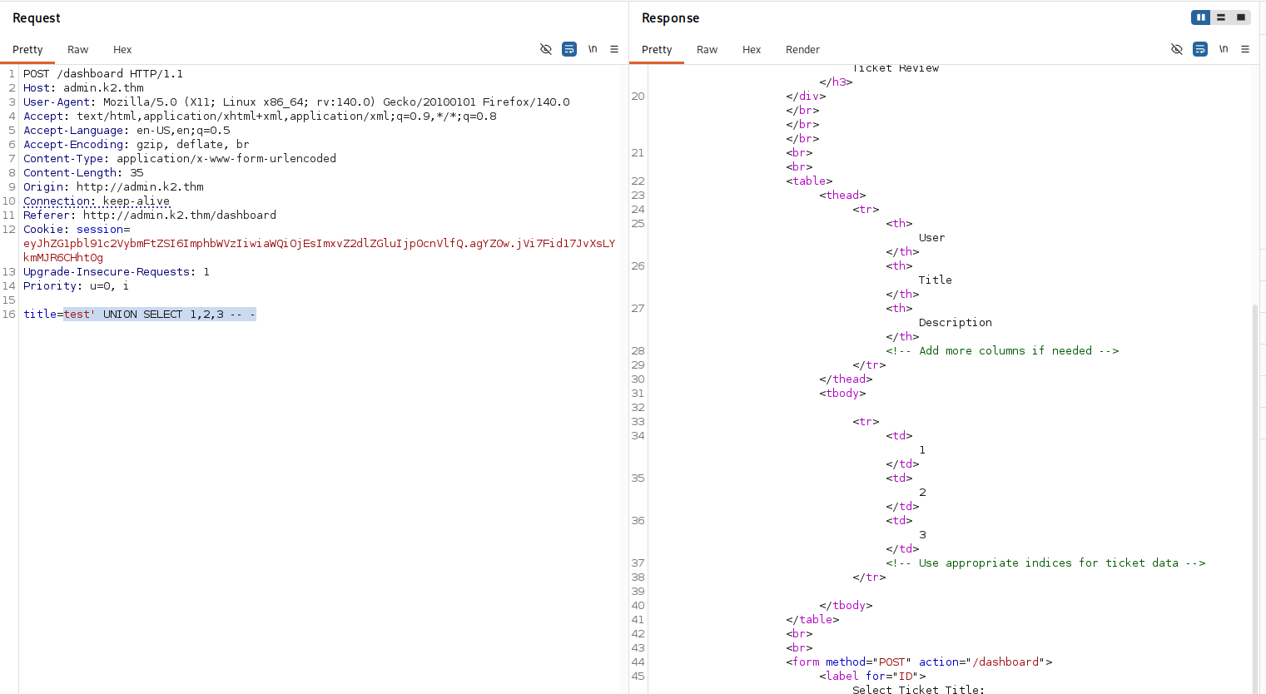
Task: Click the '</thead>' closing tag in response
Action: [846, 379]
